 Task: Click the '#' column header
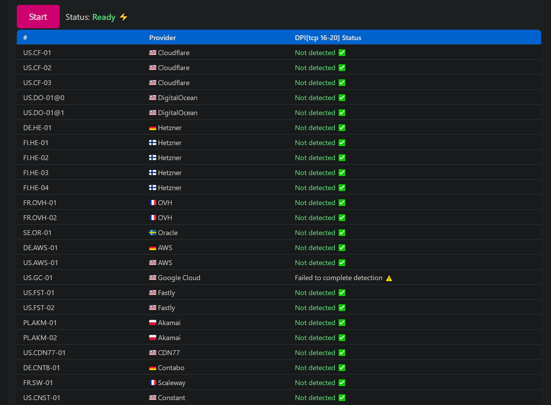click(25, 38)
